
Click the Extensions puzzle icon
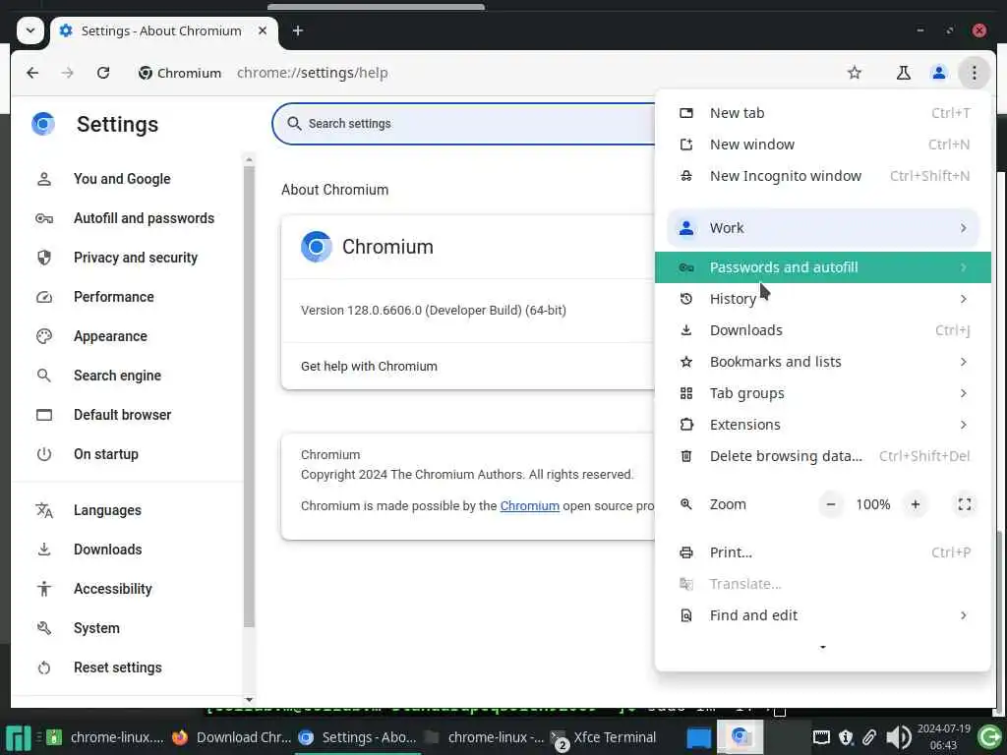(685, 425)
